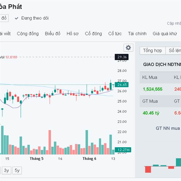
Task: Go to the 'Cổ tức' tab
Action: (115, 33)
